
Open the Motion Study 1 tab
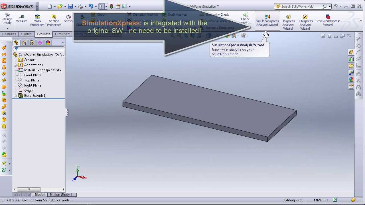point(61,195)
